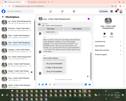Open Taron's apartment conversation

(17, 37)
